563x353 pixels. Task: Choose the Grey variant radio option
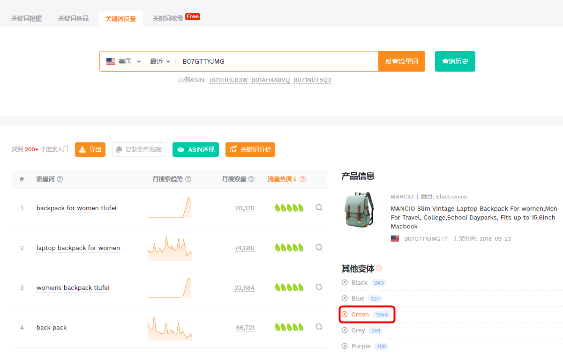(345, 330)
